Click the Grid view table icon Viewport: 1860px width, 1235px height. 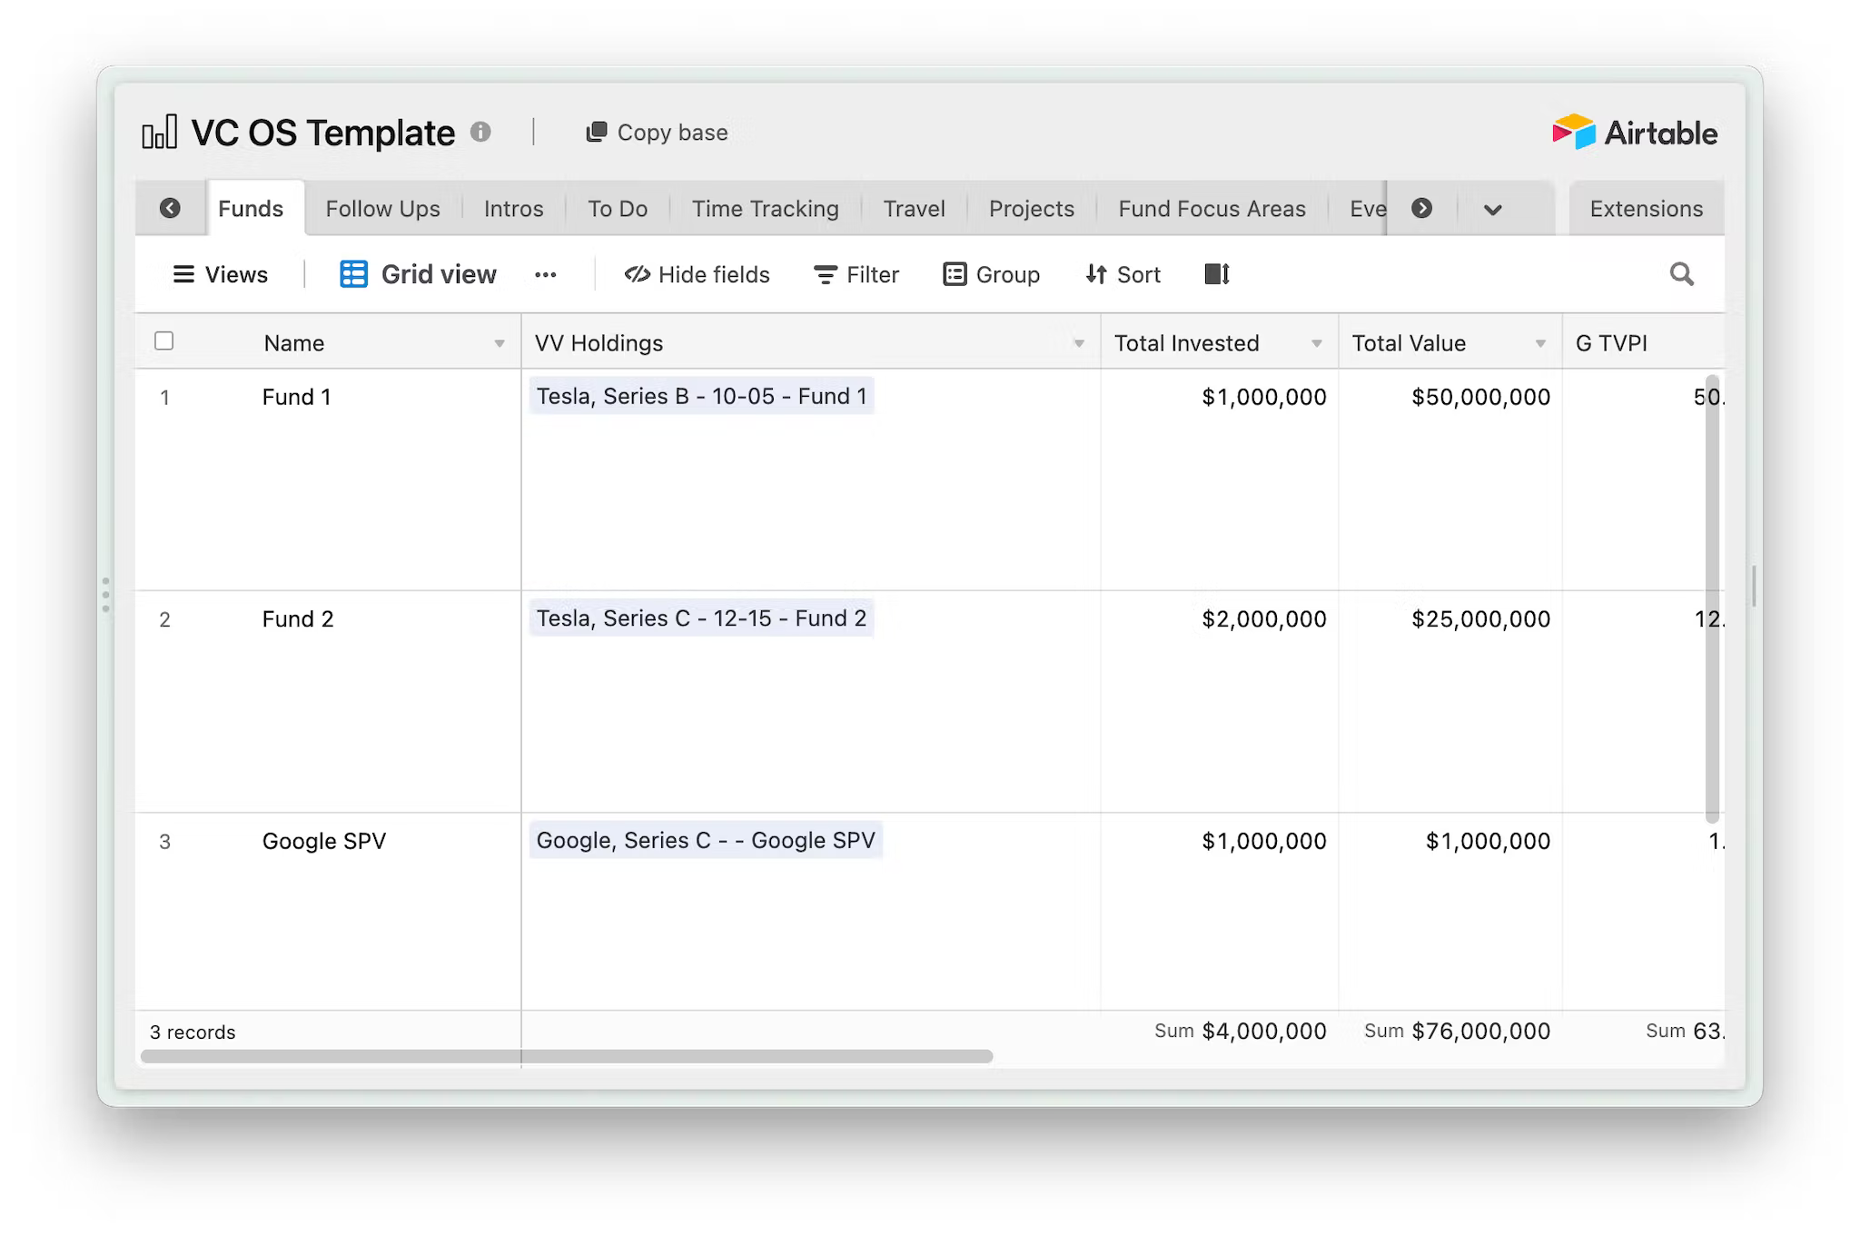353,274
